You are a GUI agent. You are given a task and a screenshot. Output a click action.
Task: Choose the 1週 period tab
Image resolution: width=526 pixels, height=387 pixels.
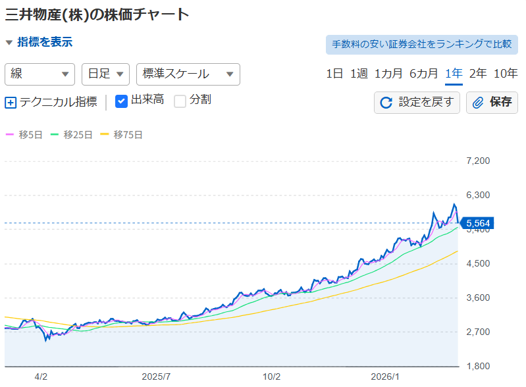click(359, 73)
